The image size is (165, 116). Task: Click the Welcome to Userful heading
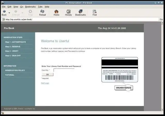coord(55,41)
